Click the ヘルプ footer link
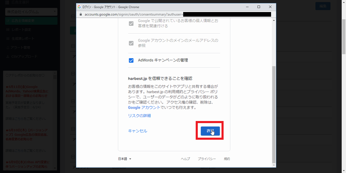 pos(185,159)
